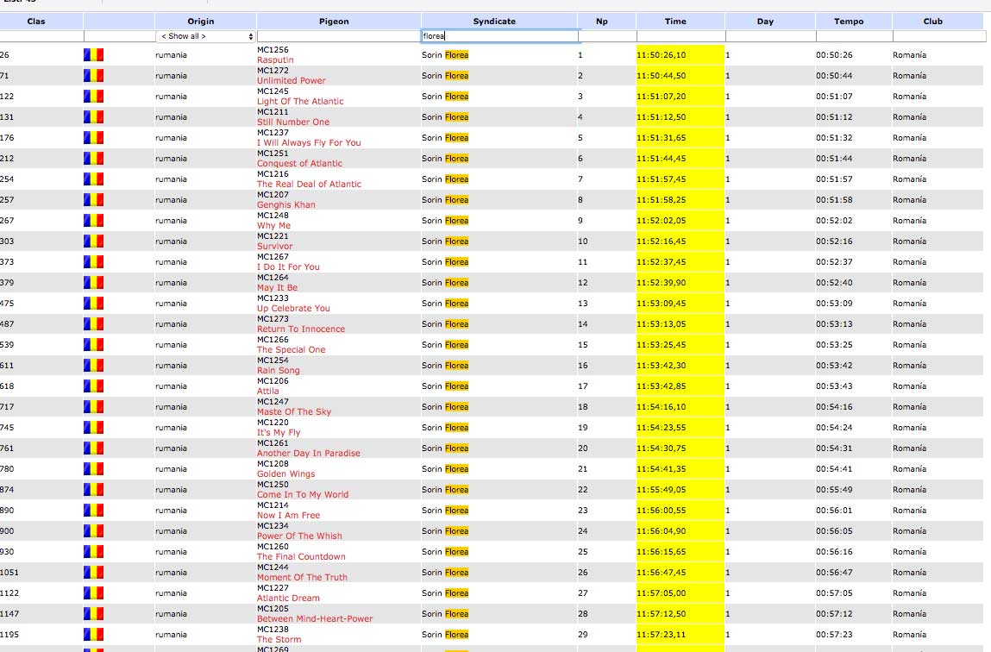Open the pigeon link 'Rasputin'
Image resolution: width=991 pixels, height=652 pixels.
(x=275, y=60)
